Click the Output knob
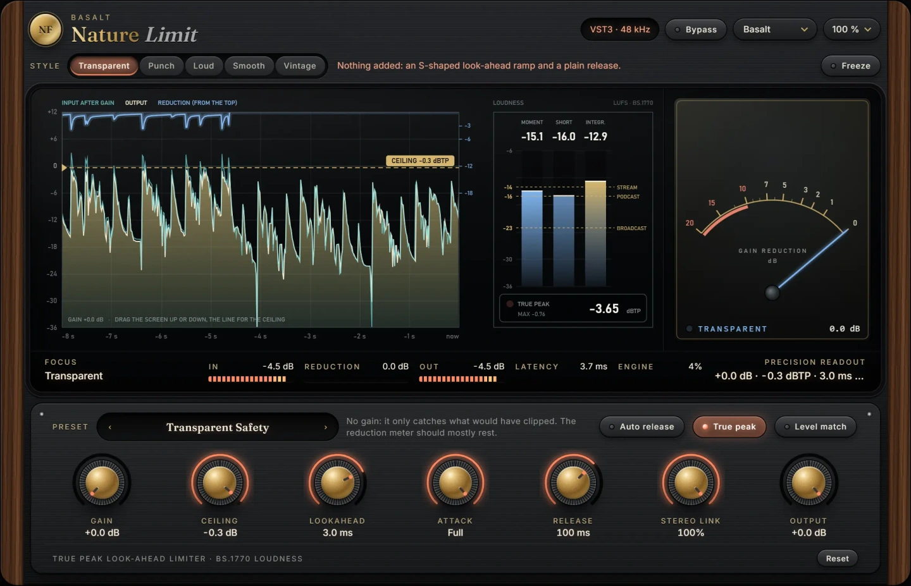Image resolution: width=911 pixels, height=586 pixels. coord(809,483)
